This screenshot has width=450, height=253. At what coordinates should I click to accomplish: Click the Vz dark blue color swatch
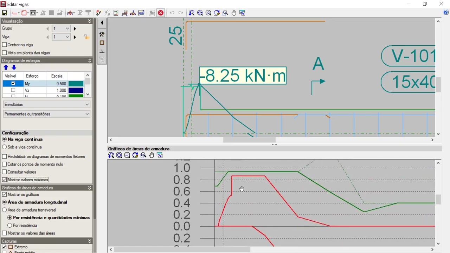tap(76, 90)
